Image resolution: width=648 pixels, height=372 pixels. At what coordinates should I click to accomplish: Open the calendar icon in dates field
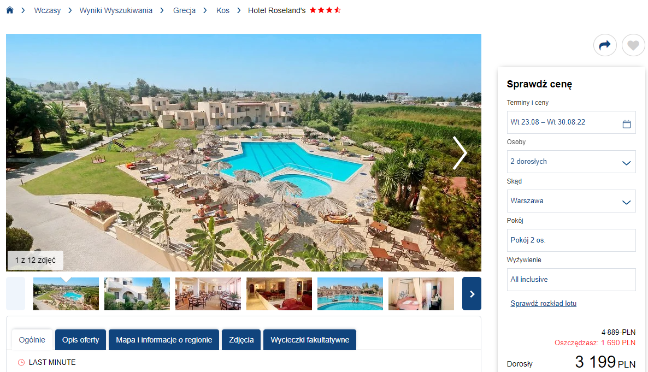[x=627, y=124]
